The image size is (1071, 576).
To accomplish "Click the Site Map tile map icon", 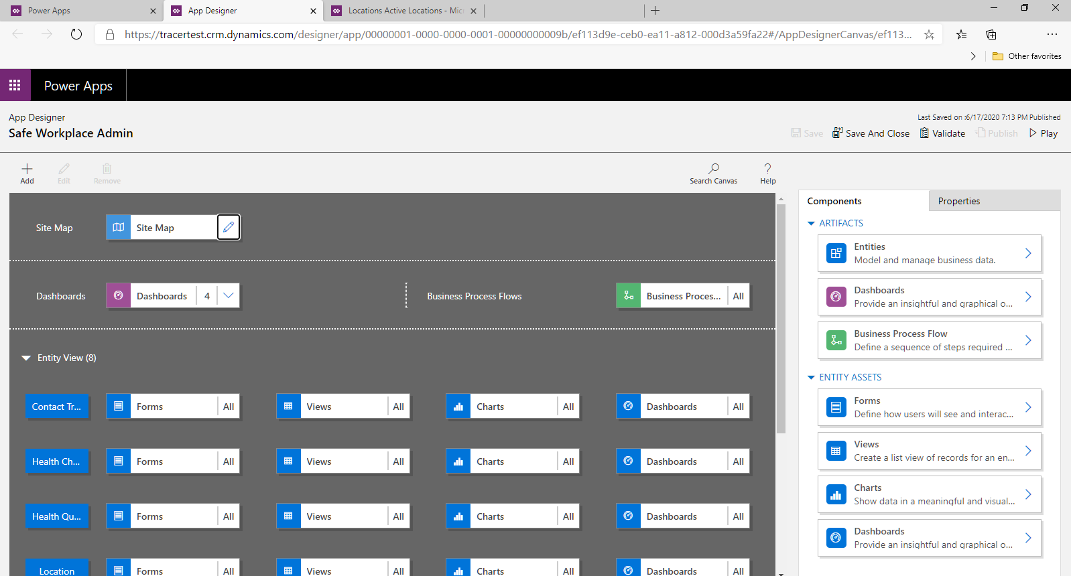I will [119, 227].
